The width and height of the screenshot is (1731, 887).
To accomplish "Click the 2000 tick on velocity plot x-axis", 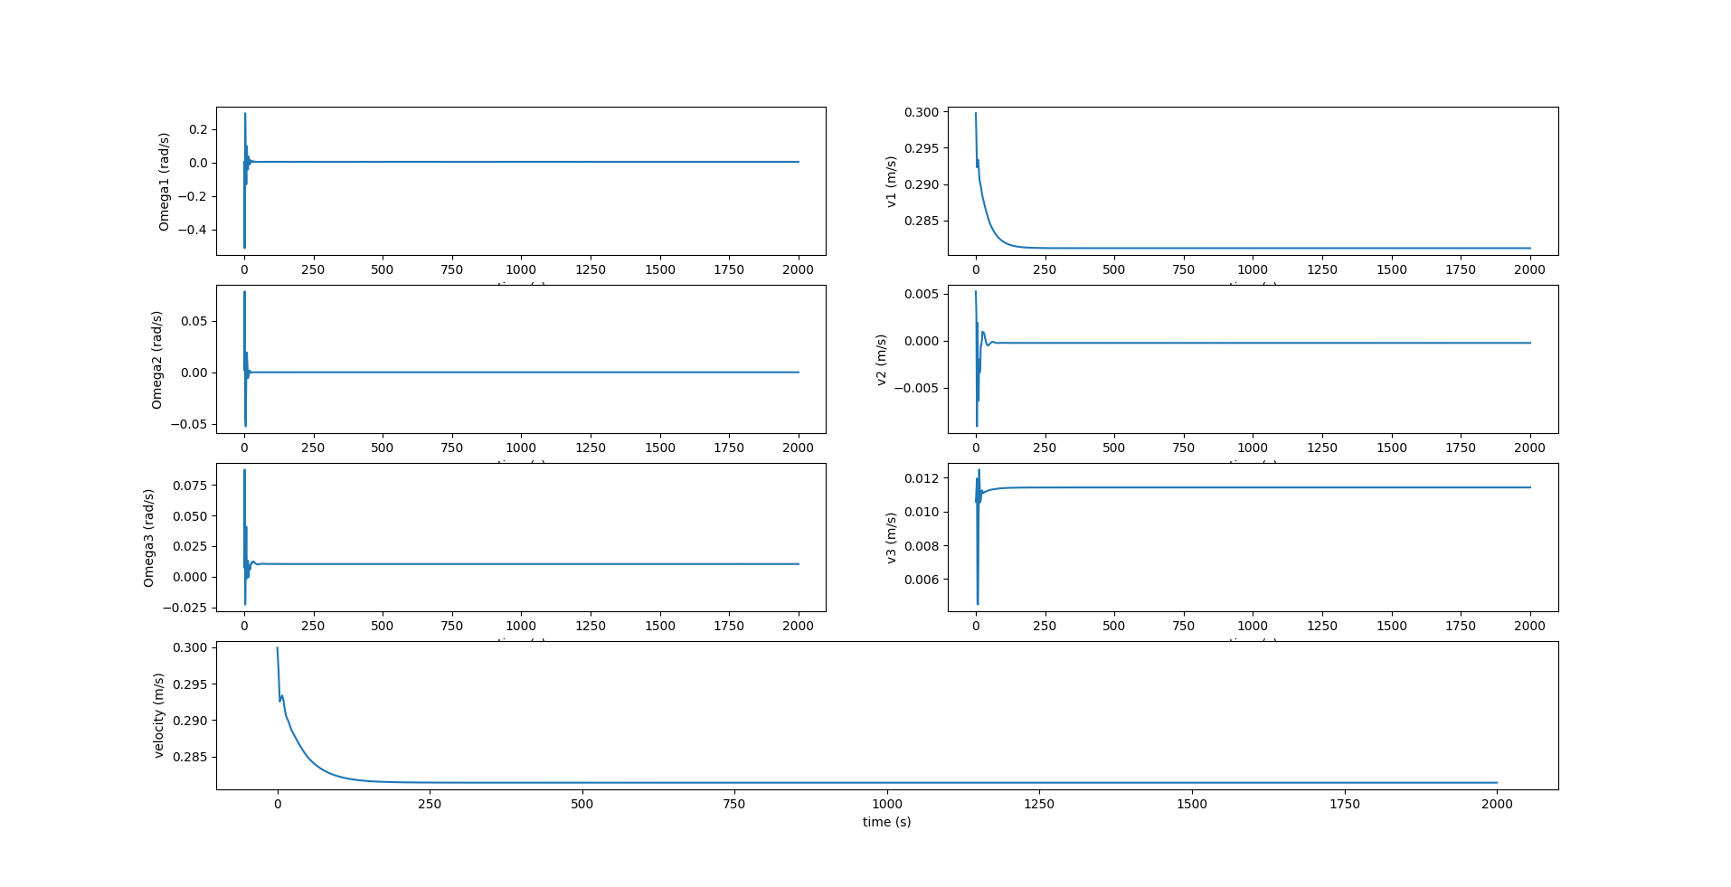I will [1497, 804].
